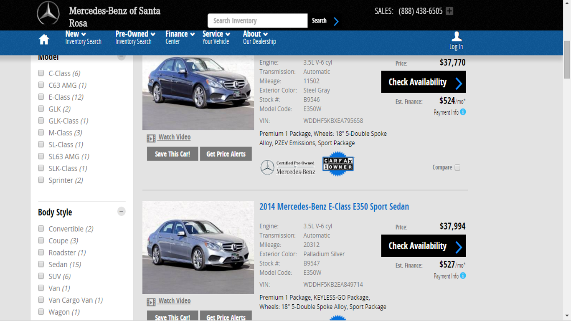
Task: Check the Compare box for the E350
Action: pos(457,167)
